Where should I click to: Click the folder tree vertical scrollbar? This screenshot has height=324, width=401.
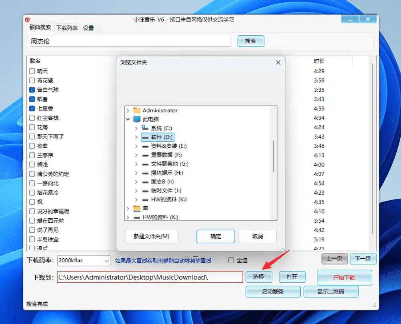[273, 156]
